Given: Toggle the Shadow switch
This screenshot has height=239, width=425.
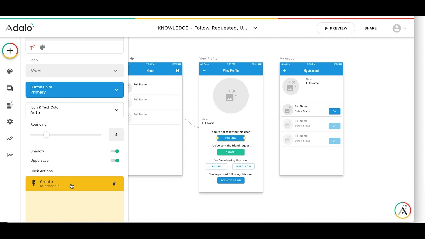Looking at the screenshot, I should pyautogui.click(x=115, y=151).
